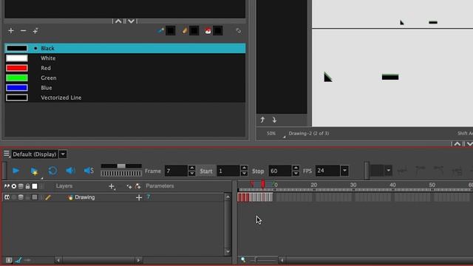Click the FPS field showing 24
Screen dimensions: 473x266
[327, 171]
